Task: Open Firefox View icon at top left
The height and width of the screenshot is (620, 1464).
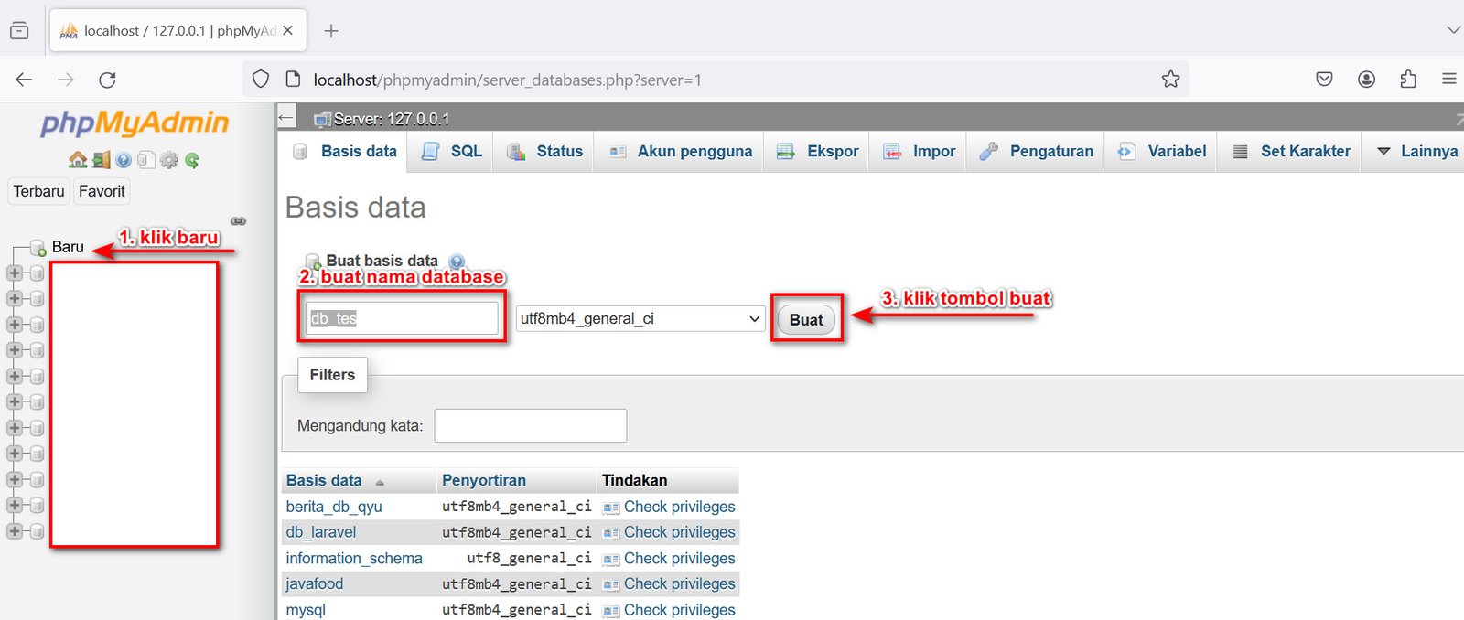Action: pos(19,31)
